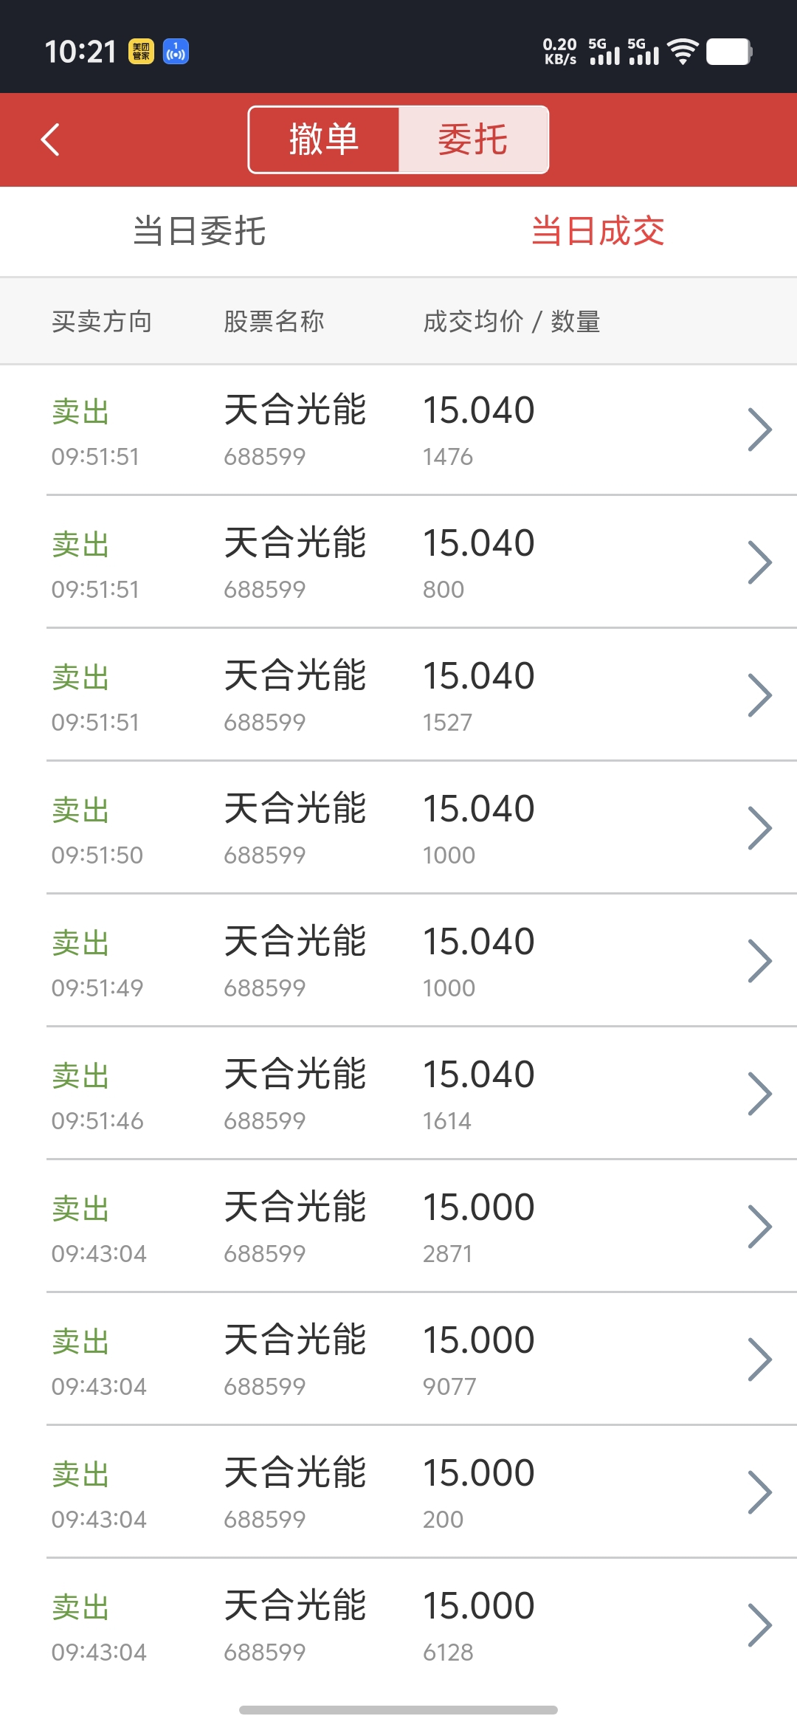Image resolution: width=797 pixels, height=1730 pixels.
Task: Expand chevron for 1527 shares trade
Action: [759, 695]
